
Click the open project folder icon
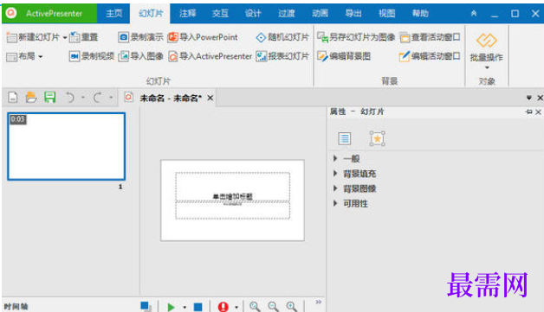31,98
